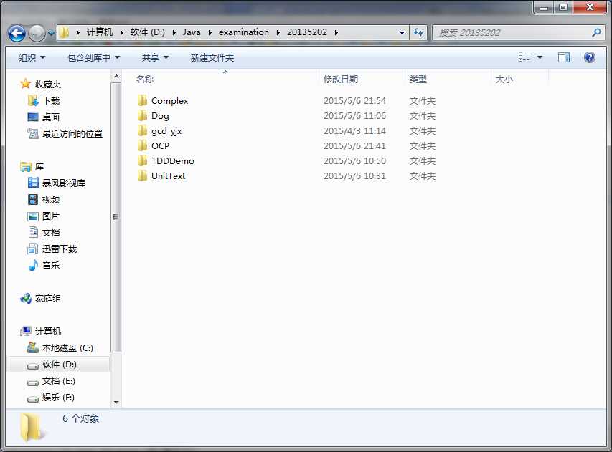
Task: Click examination breadcrumb in address bar
Action: click(x=243, y=32)
